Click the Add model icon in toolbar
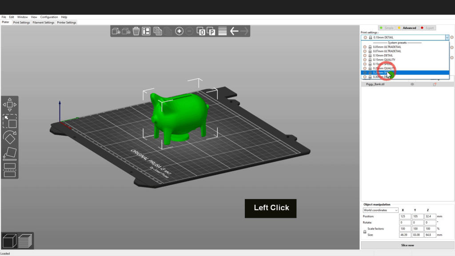Image resolution: width=455 pixels, height=256 pixels. pyautogui.click(x=116, y=31)
